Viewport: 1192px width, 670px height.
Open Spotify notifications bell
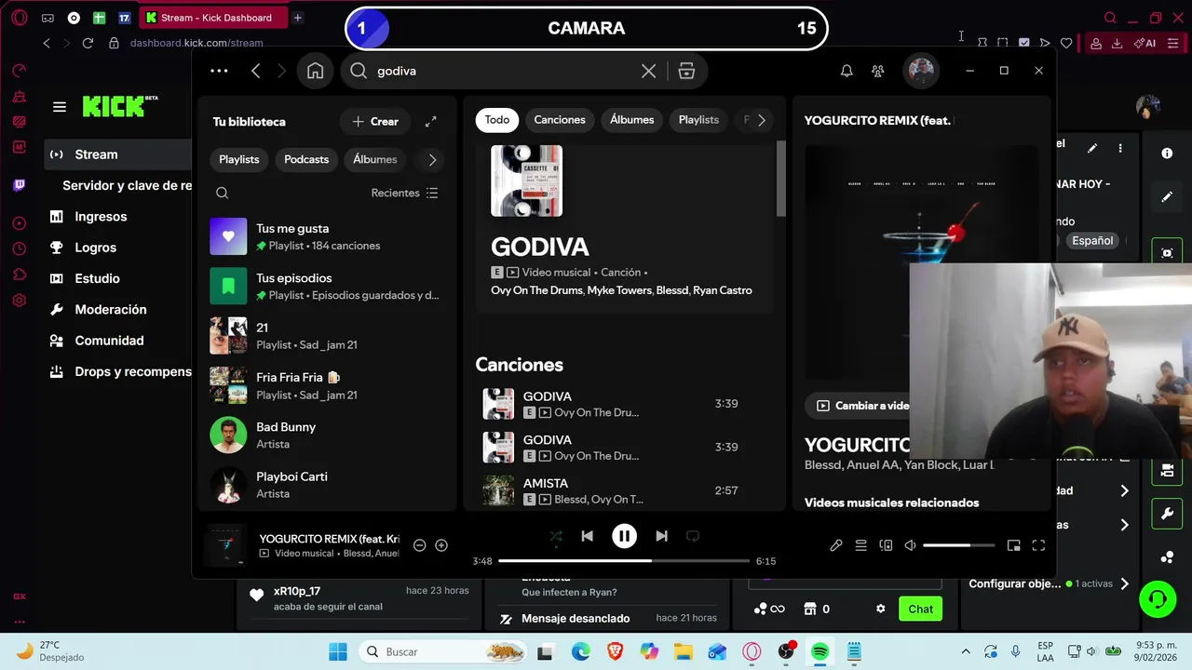847,71
